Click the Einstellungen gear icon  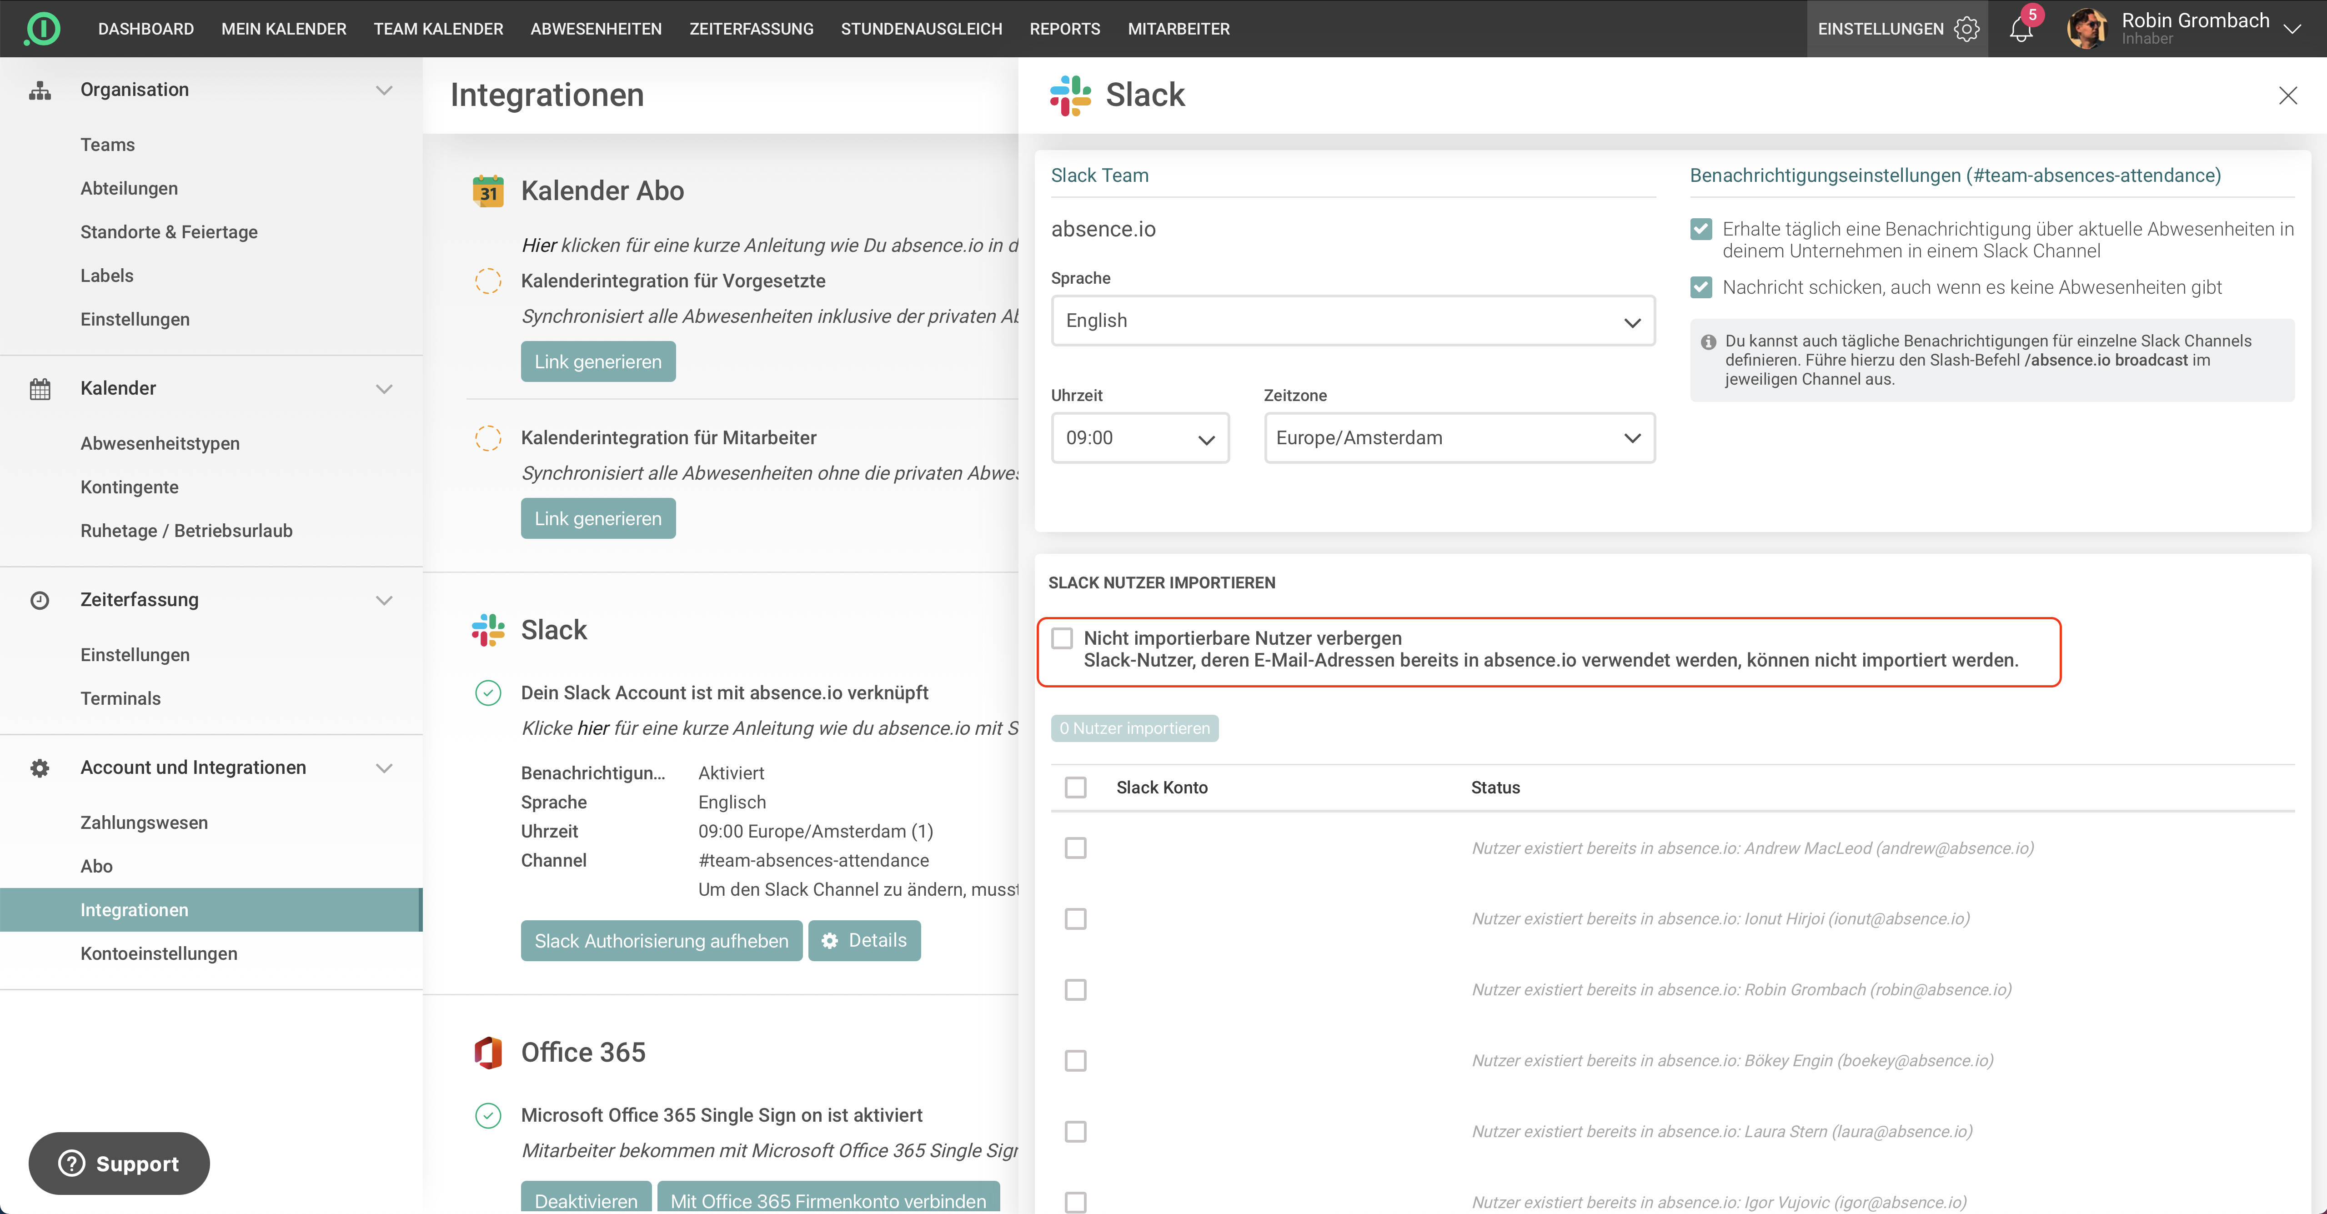[1966, 29]
